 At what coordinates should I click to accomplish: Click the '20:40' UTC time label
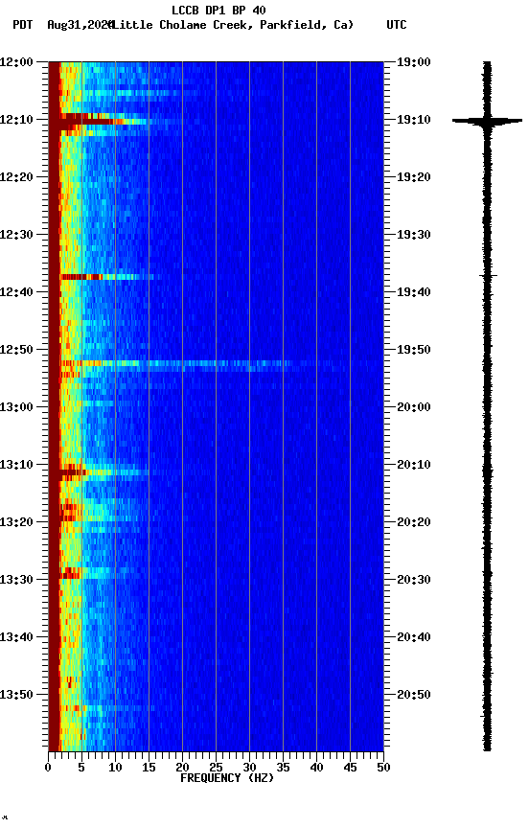(414, 638)
